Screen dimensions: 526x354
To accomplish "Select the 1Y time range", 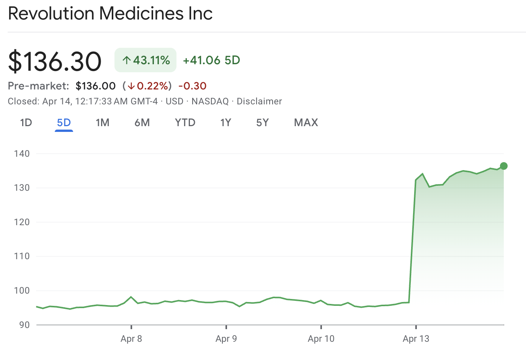I will [x=225, y=122].
